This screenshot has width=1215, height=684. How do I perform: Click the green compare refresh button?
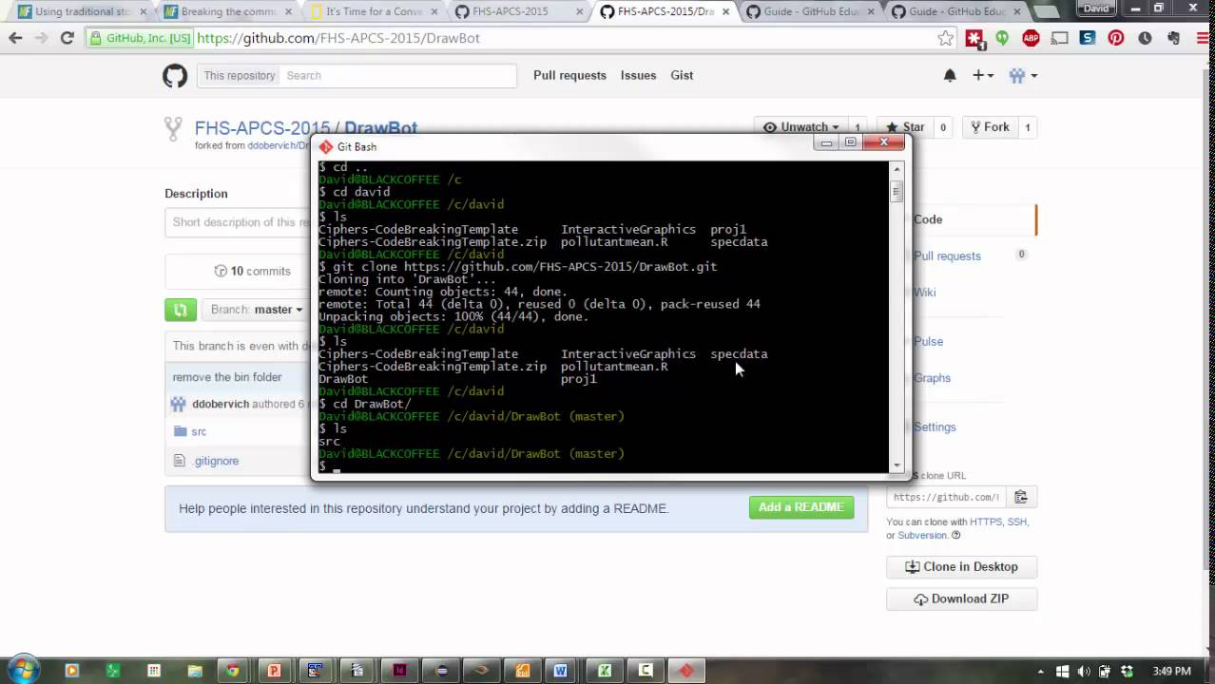pyautogui.click(x=181, y=310)
